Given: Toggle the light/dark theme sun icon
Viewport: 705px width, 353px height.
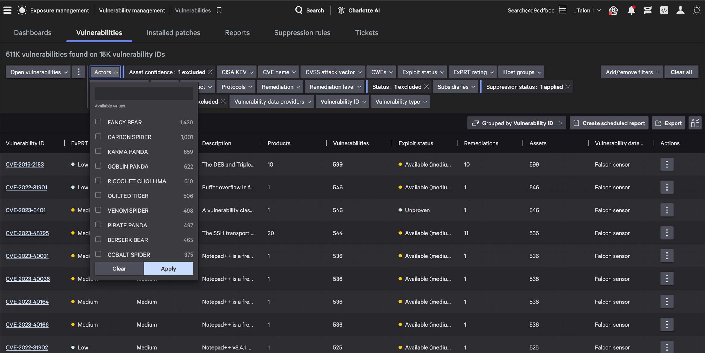Looking at the screenshot, I should pyautogui.click(x=696, y=10).
